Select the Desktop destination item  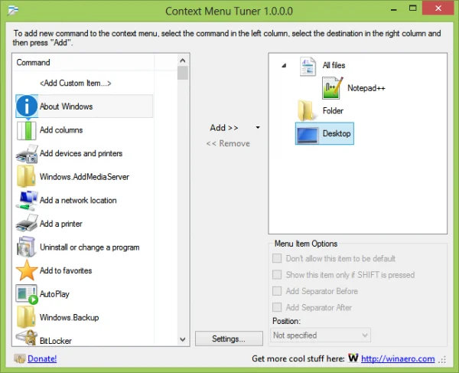point(324,133)
